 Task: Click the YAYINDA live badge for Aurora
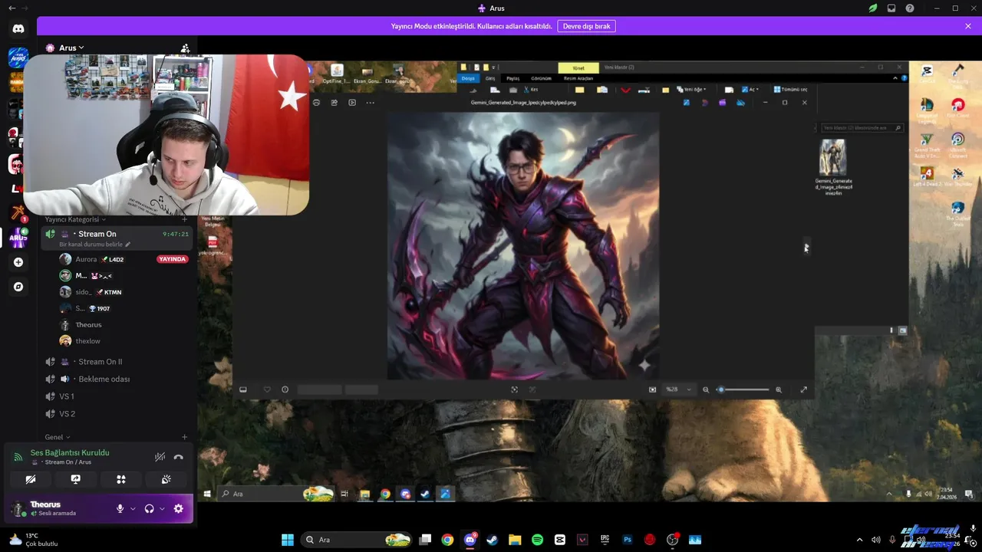click(x=172, y=259)
